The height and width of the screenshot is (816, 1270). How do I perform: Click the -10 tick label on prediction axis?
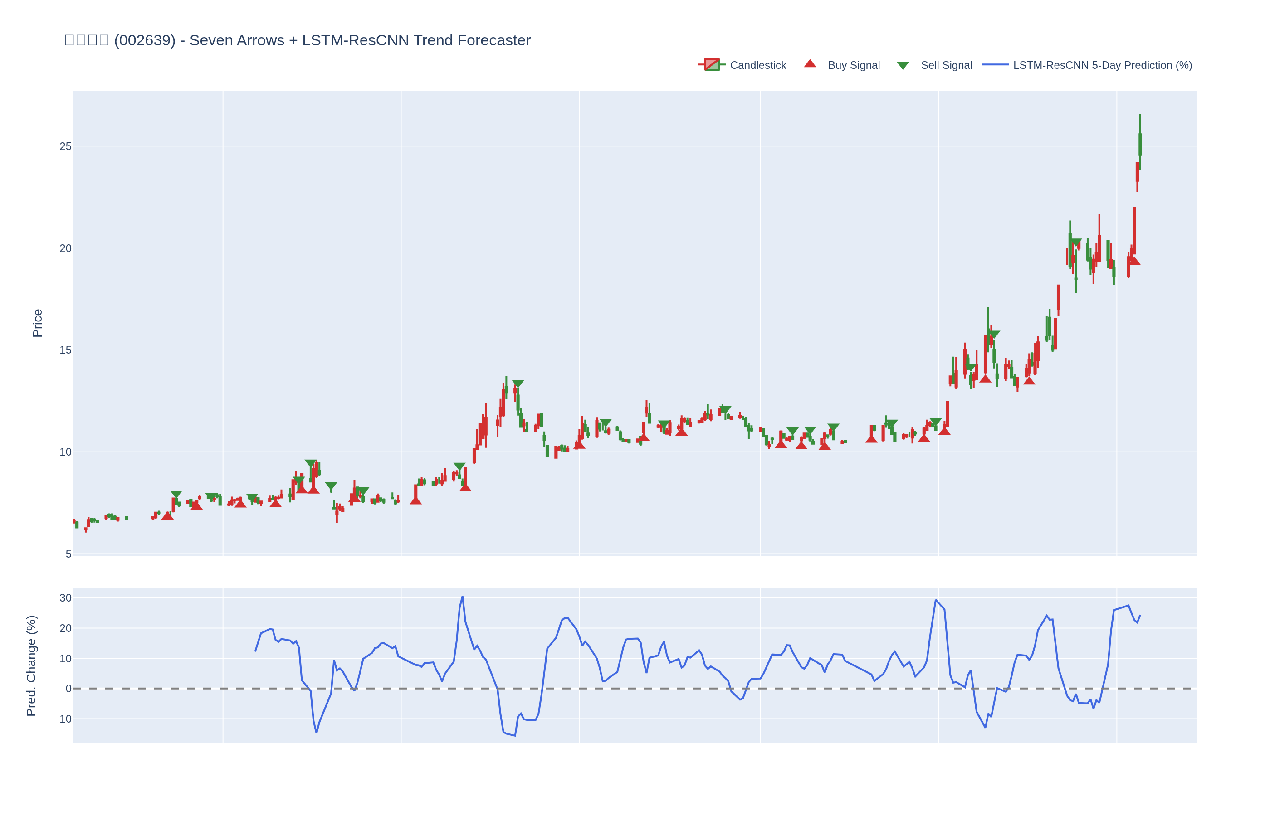pyautogui.click(x=63, y=719)
